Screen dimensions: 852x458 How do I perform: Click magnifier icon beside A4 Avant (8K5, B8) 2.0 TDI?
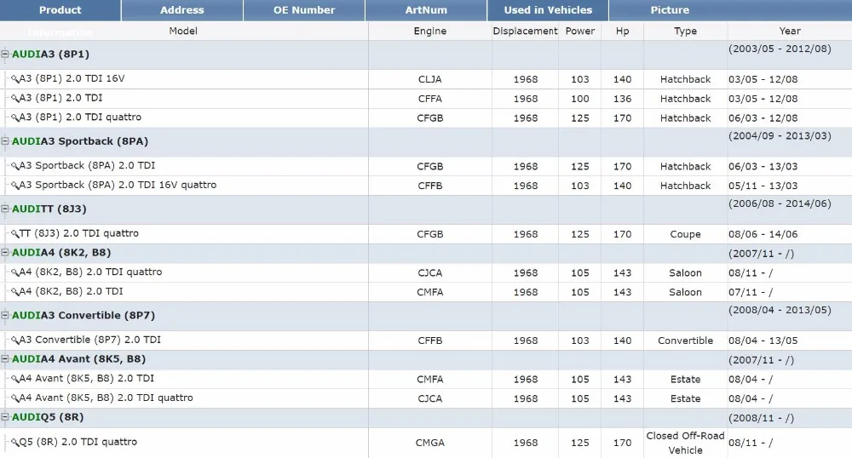[x=14, y=379]
